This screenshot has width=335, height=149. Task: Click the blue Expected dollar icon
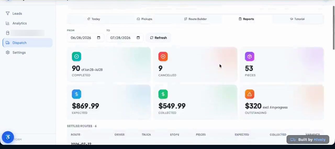pyautogui.click(x=76, y=94)
